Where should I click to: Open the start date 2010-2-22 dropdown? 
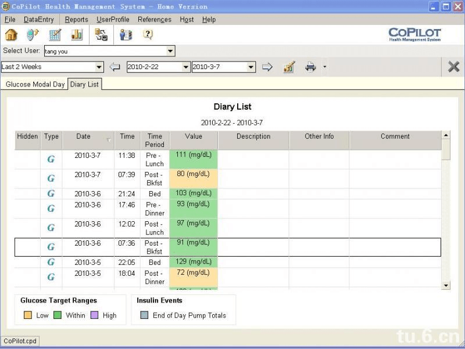pos(185,67)
